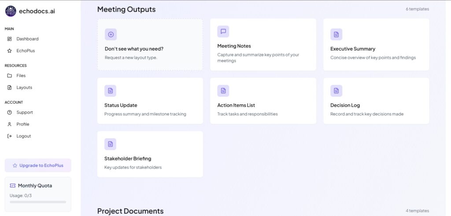Image resolution: width=451 pixels, height=216 pixels.
Task: Click 'Track tasks and responsibilities' description
Action: pyautogui.click(x=248, y=114)
